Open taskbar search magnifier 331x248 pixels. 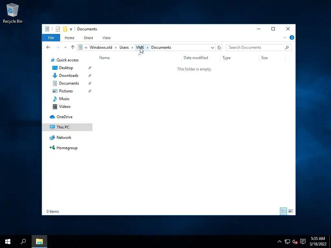tap(23, 242)
